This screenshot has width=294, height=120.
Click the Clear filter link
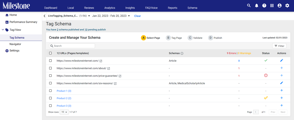[x=138, y=16]
